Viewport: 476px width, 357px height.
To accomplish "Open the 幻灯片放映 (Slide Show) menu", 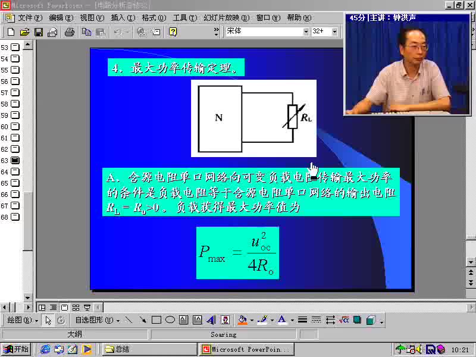I will (x=227, y=18).
